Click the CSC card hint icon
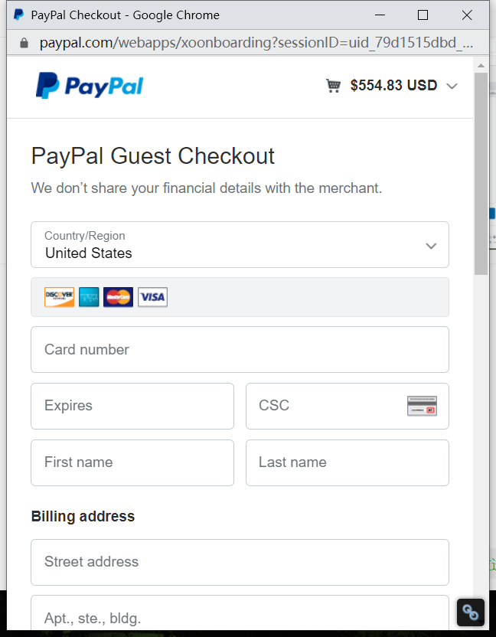Screen dimensions: 496x637 tap(422, 407)
